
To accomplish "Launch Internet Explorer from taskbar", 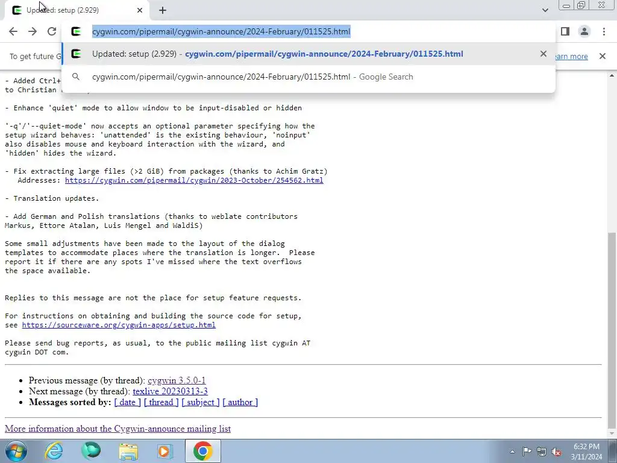I will (x=54, y=451).
